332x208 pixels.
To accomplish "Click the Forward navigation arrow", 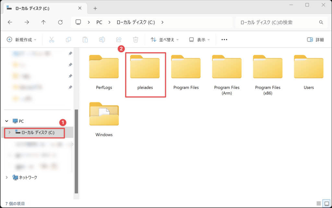I will 27,22.
